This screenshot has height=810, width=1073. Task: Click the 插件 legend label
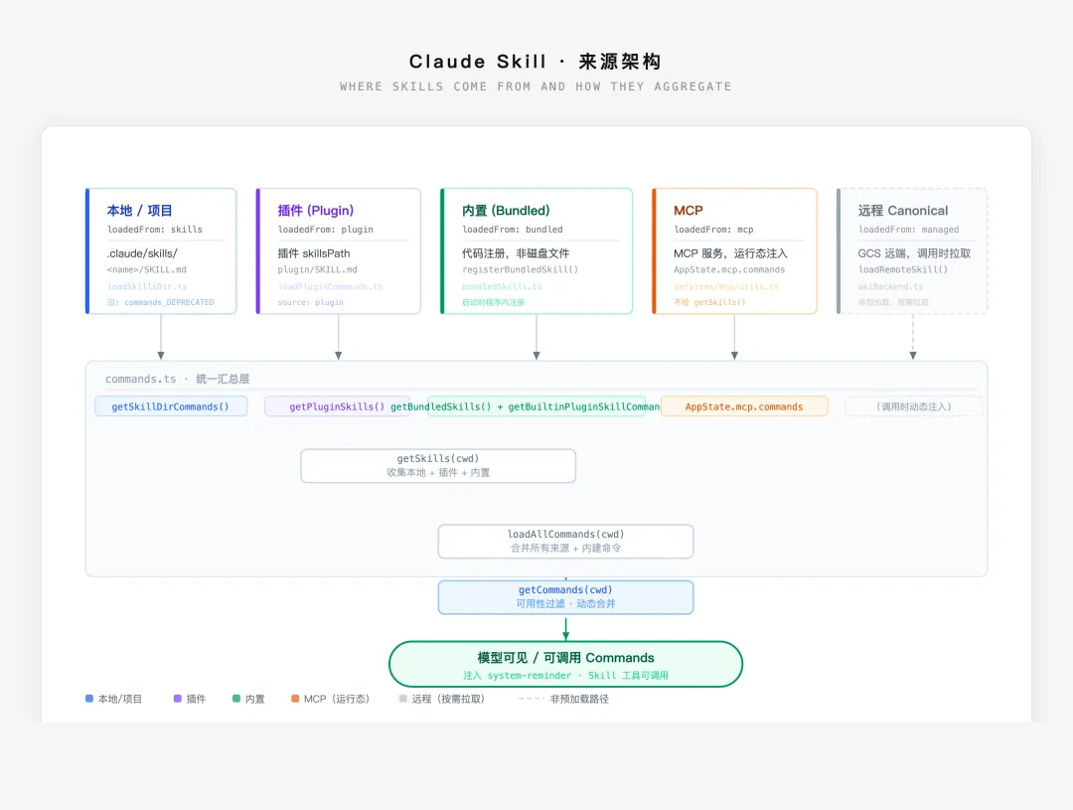click(196, 699)
